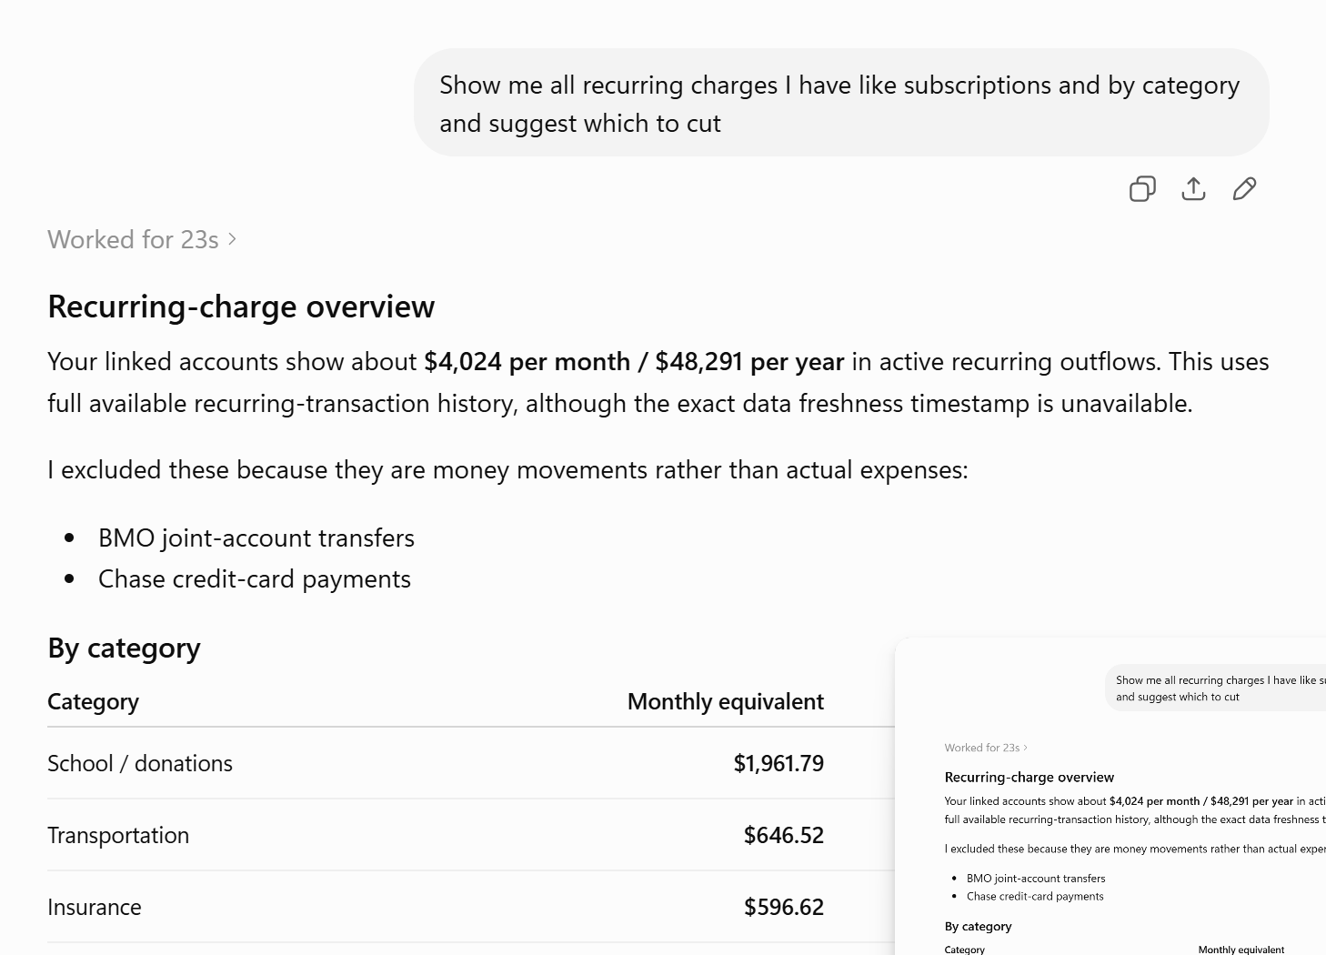
Task: Select the 'School / donations' row label
Action: [x=140, y=764]
